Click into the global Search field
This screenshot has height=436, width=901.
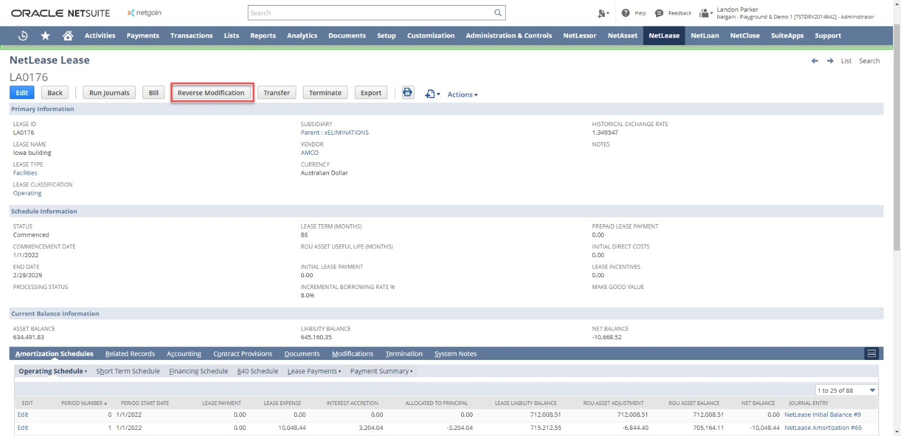coord(371,13)
